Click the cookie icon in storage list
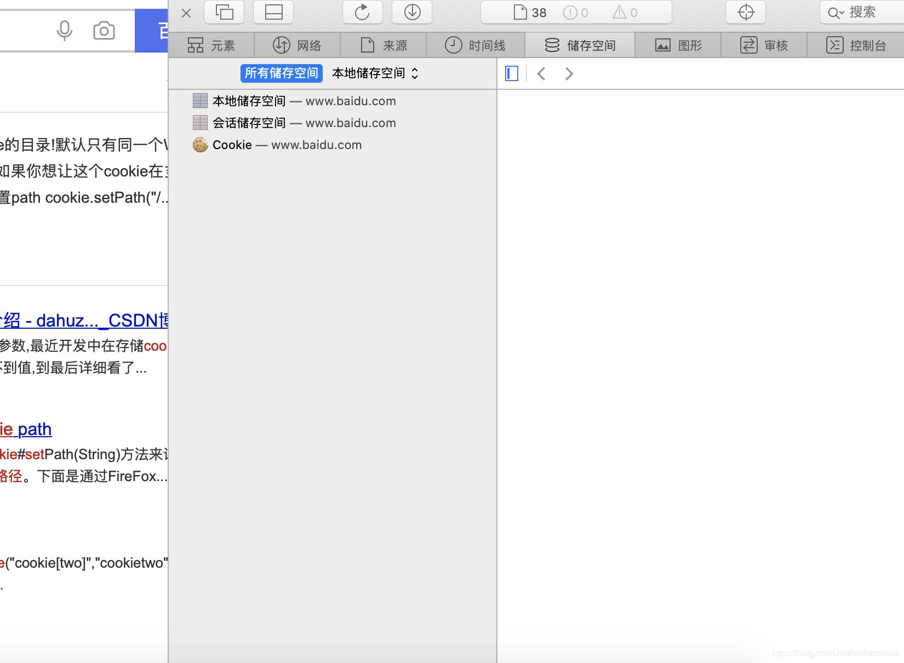 point(201,145)
